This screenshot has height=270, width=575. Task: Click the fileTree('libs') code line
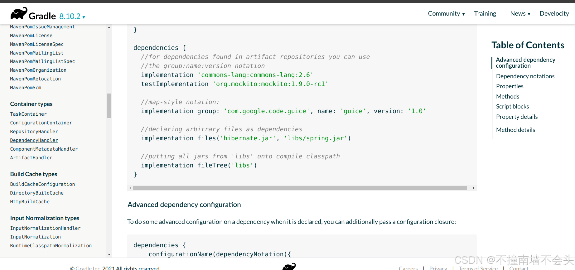[199, 165]
